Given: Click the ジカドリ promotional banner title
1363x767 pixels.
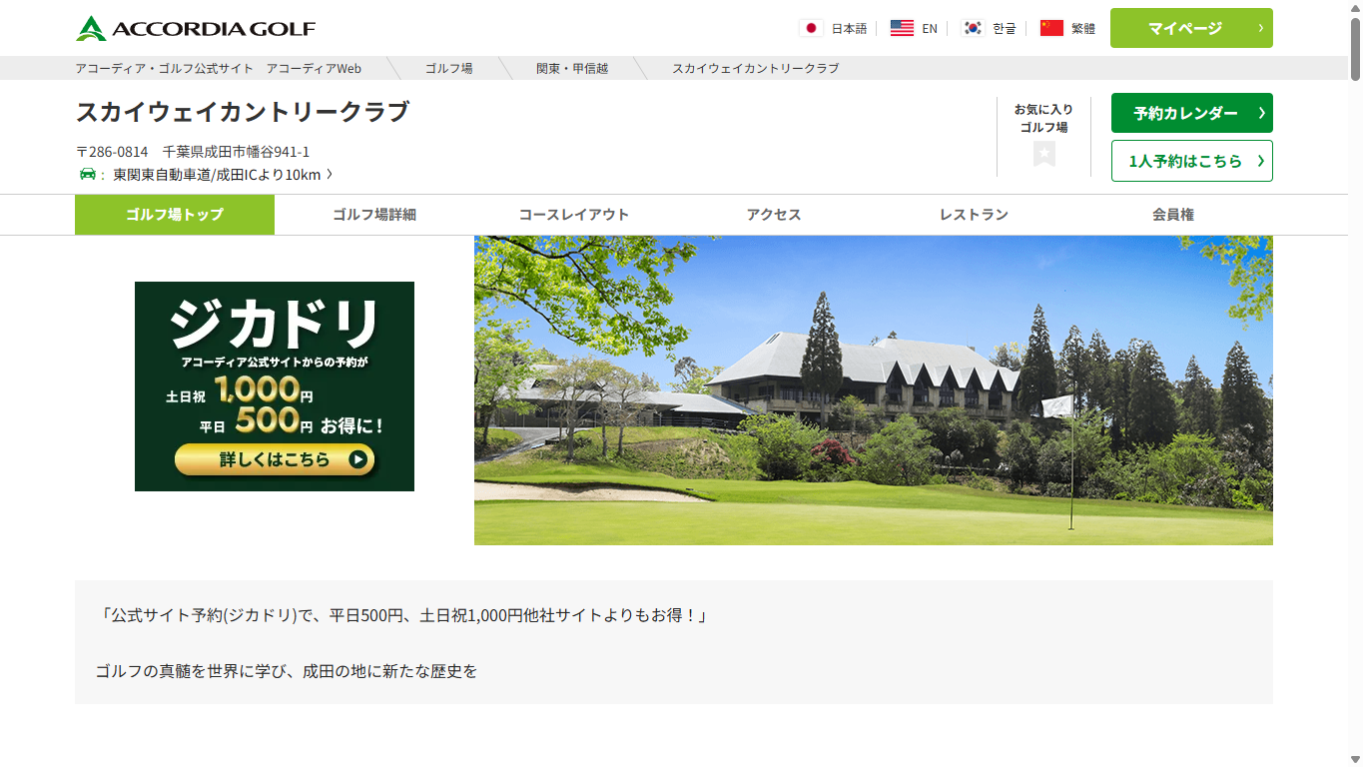Looking at the screenshot, I should pyautogui.click(x=275, y=323).
